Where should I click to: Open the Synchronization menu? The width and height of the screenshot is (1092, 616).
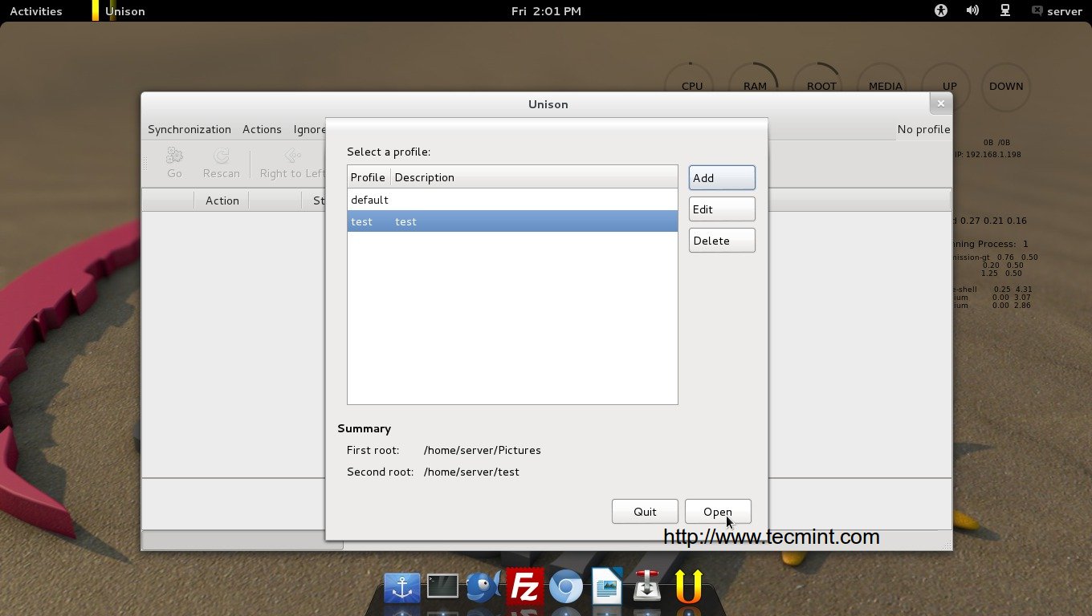(x=189, y=129)
